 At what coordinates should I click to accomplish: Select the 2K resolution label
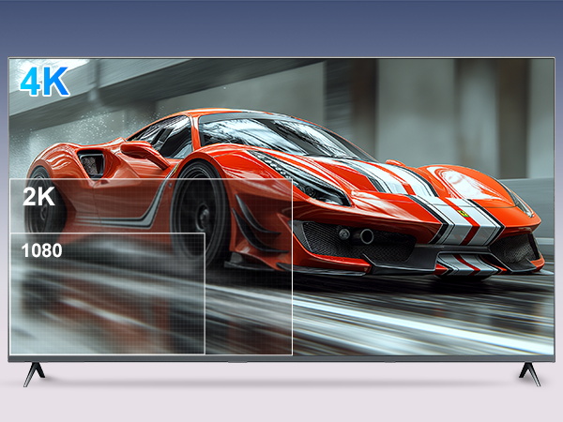[x=38, y=196]
